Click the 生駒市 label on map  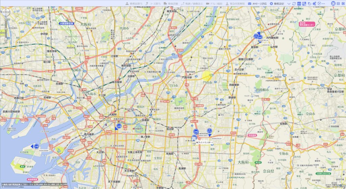coord(283,154)
